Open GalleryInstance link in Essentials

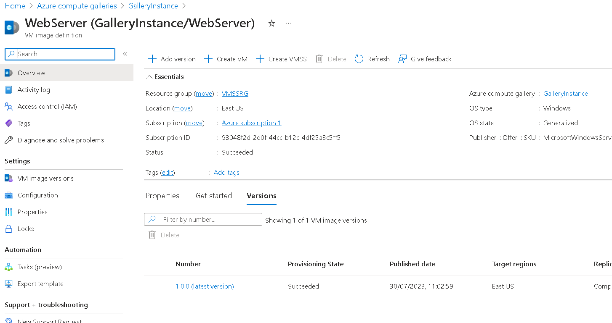point(566,93)
